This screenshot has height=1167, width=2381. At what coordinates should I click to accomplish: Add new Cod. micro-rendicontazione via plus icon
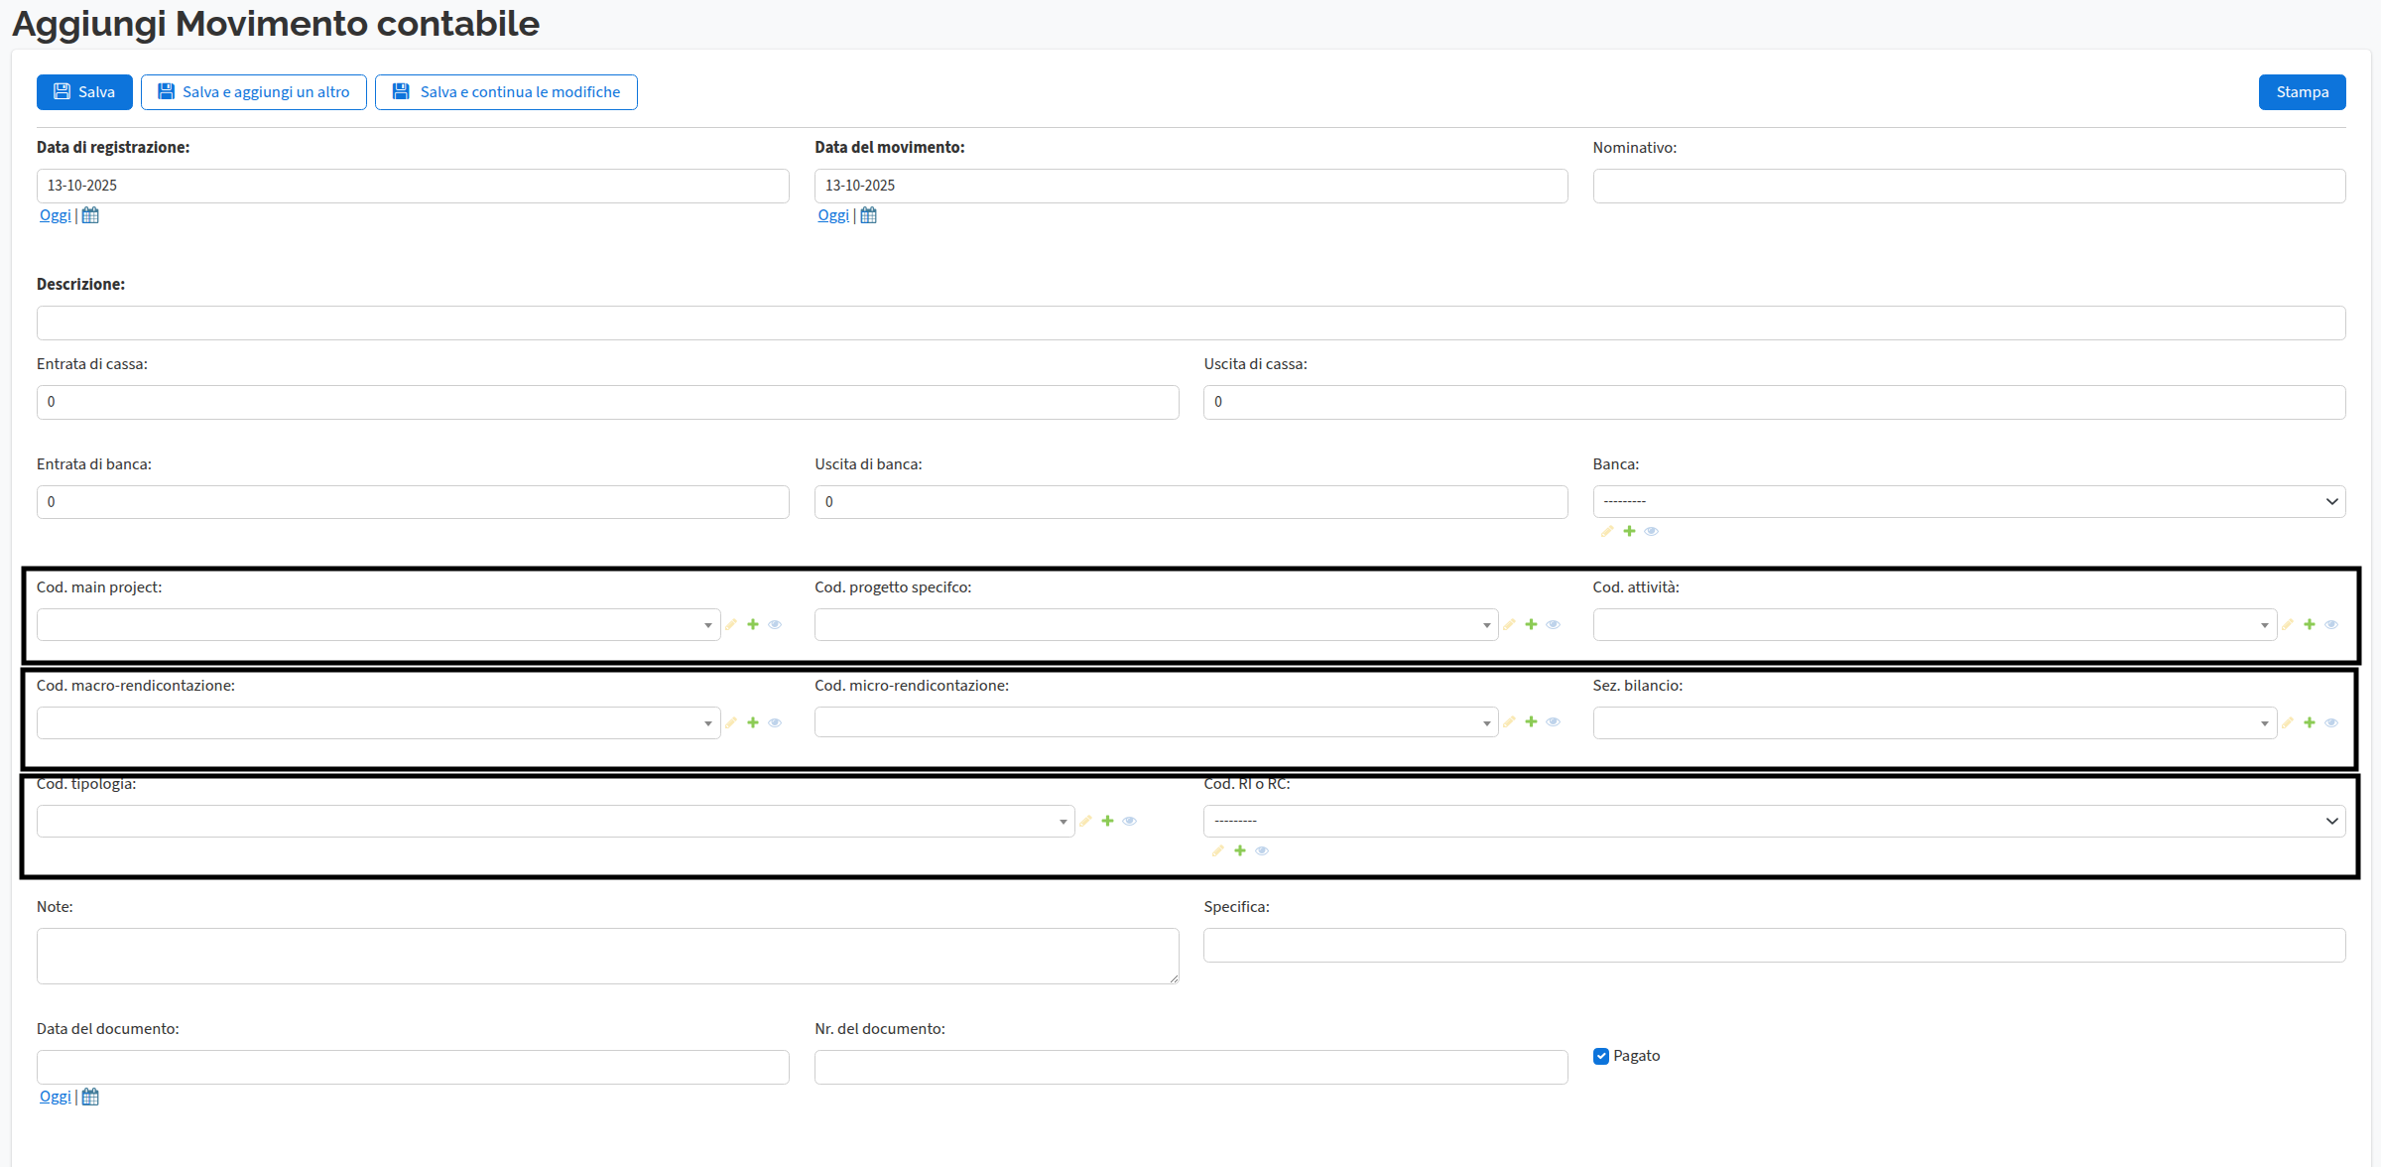click(x=1531, y=721)
